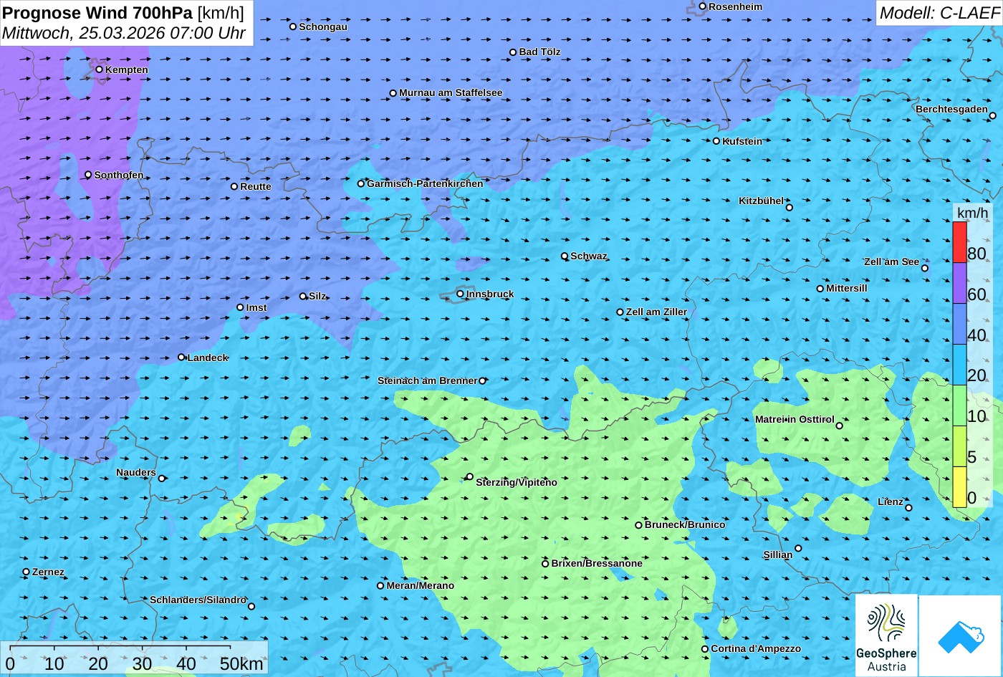
Task: Click the Garmisch-Partenkirchen label
Action: (425, 183)
